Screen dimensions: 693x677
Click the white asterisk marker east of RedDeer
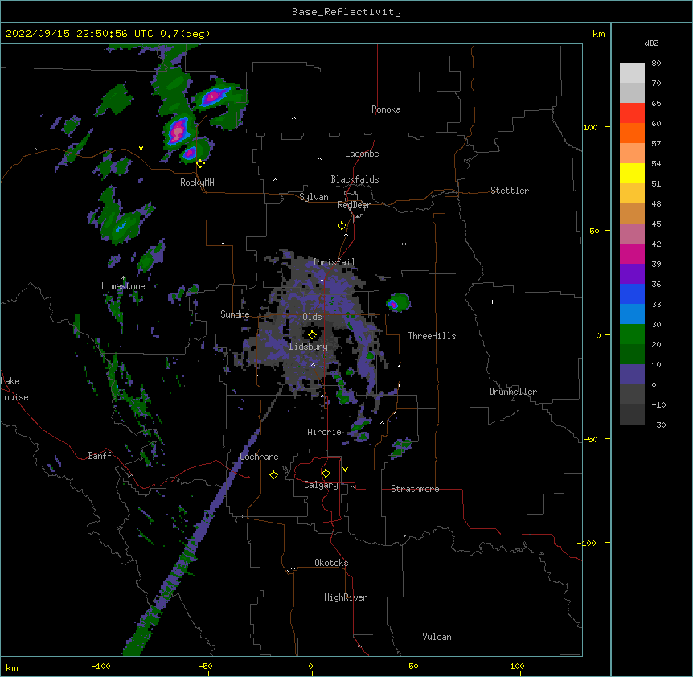(x=404, y=244)
